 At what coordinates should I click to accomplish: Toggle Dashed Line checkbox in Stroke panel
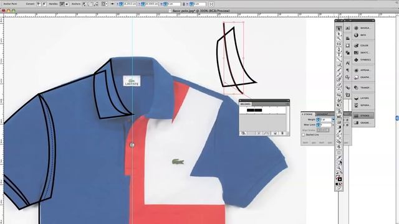pos(304,135)
